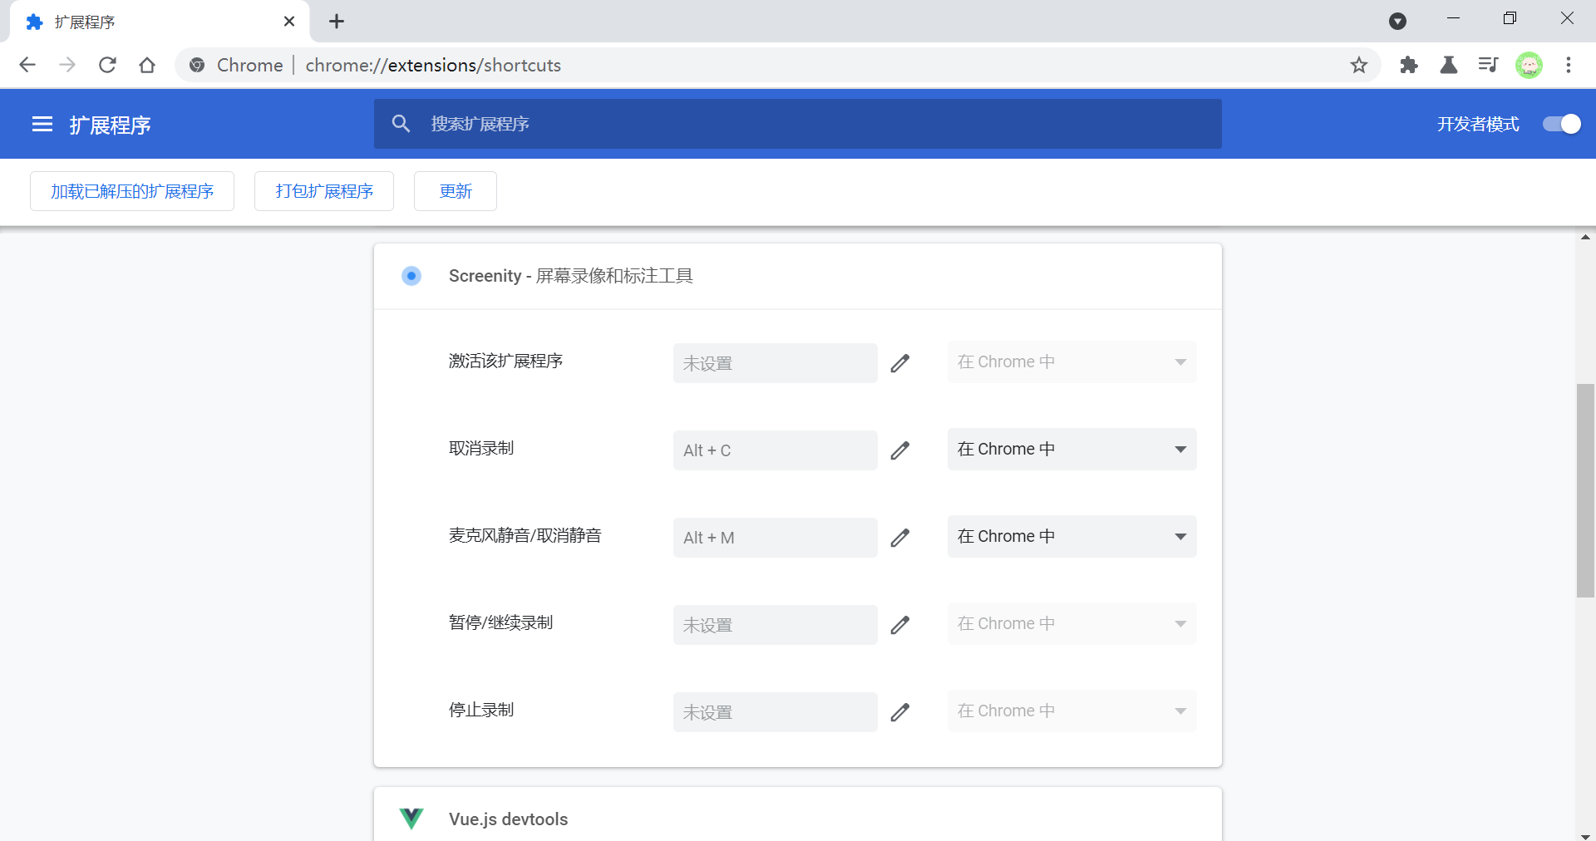
Task: Toggle 开发者模式 switch
Action: (x=1561, y=124)
